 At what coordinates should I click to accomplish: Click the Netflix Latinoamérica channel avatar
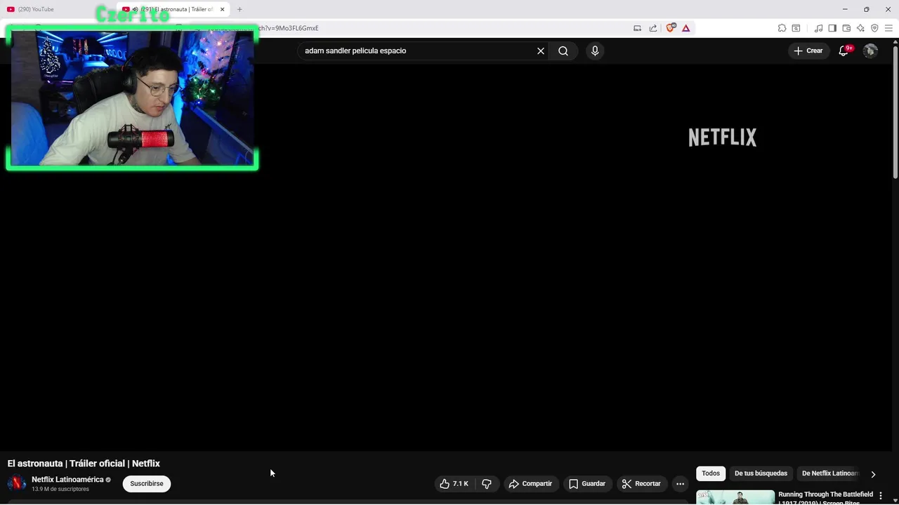(x=16, y=483)
